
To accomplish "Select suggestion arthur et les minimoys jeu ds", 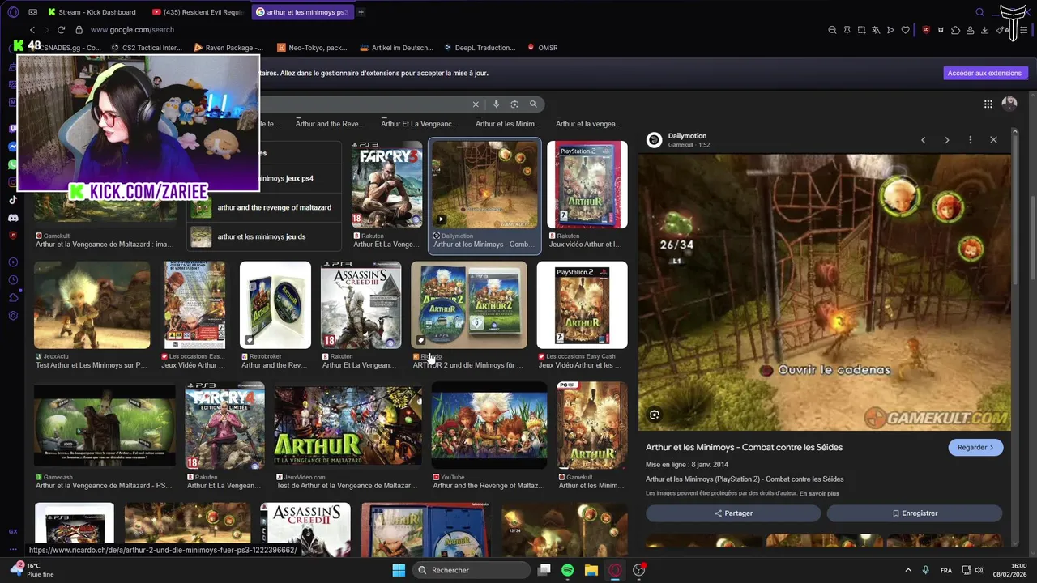I will point(264,236).
